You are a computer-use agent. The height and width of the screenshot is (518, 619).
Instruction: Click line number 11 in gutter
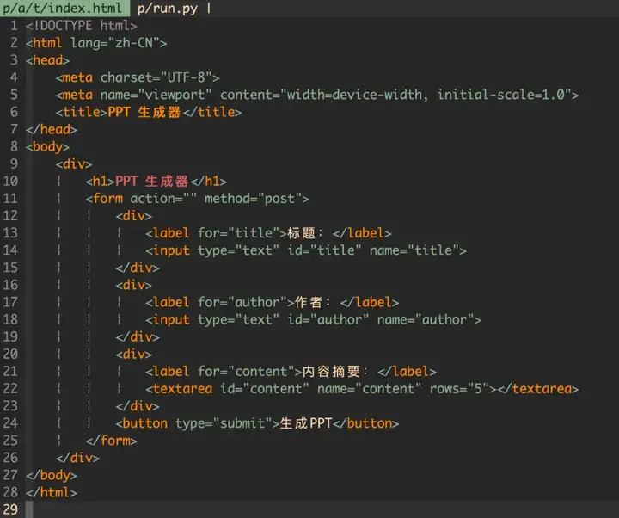10,199
